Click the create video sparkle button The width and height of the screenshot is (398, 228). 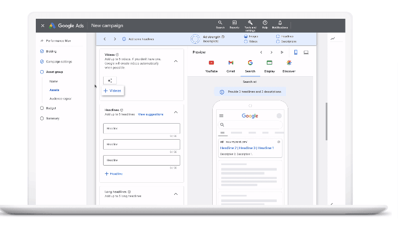point(110,81)
